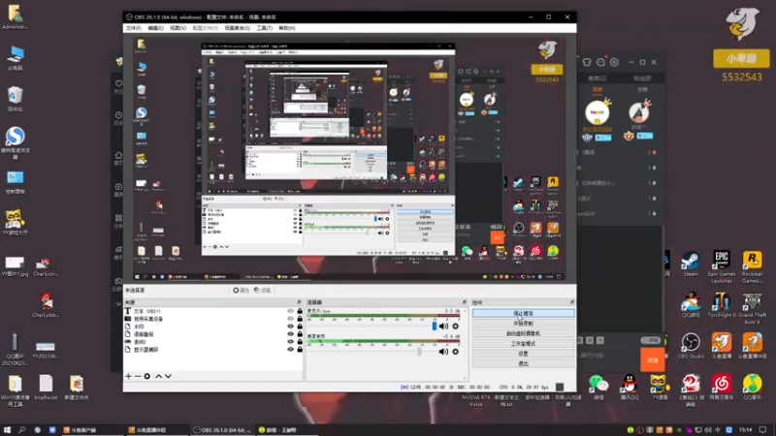
Task: Open the 场景集合(S) menu
Action: [x=237, y=28]
